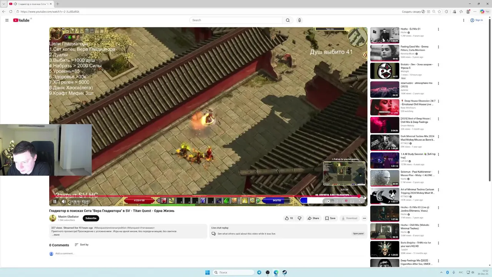
Task: Open video player settings gear
Action: [x=344, y=201]
